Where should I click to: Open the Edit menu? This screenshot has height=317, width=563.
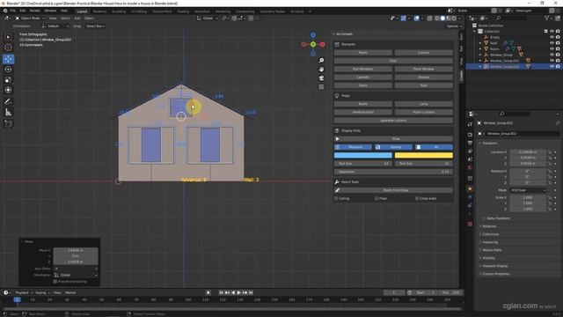(x=23, y=11)
